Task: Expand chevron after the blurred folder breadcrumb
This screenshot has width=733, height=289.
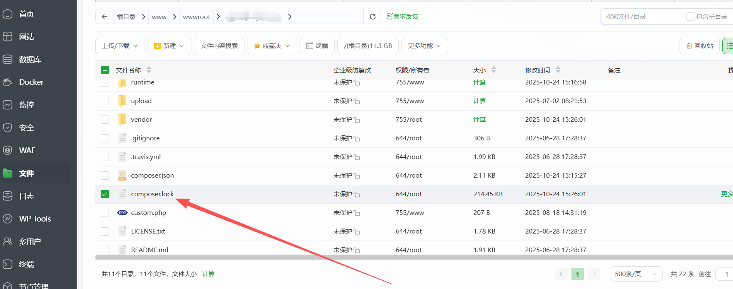Action: (x=290, y=17)
